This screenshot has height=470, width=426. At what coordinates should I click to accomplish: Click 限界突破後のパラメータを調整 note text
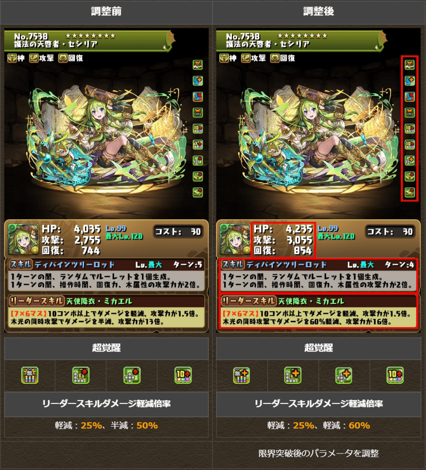coord(319,453)
